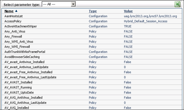Click the uag.lync2013.org hosts value

[x=150, y=16]
